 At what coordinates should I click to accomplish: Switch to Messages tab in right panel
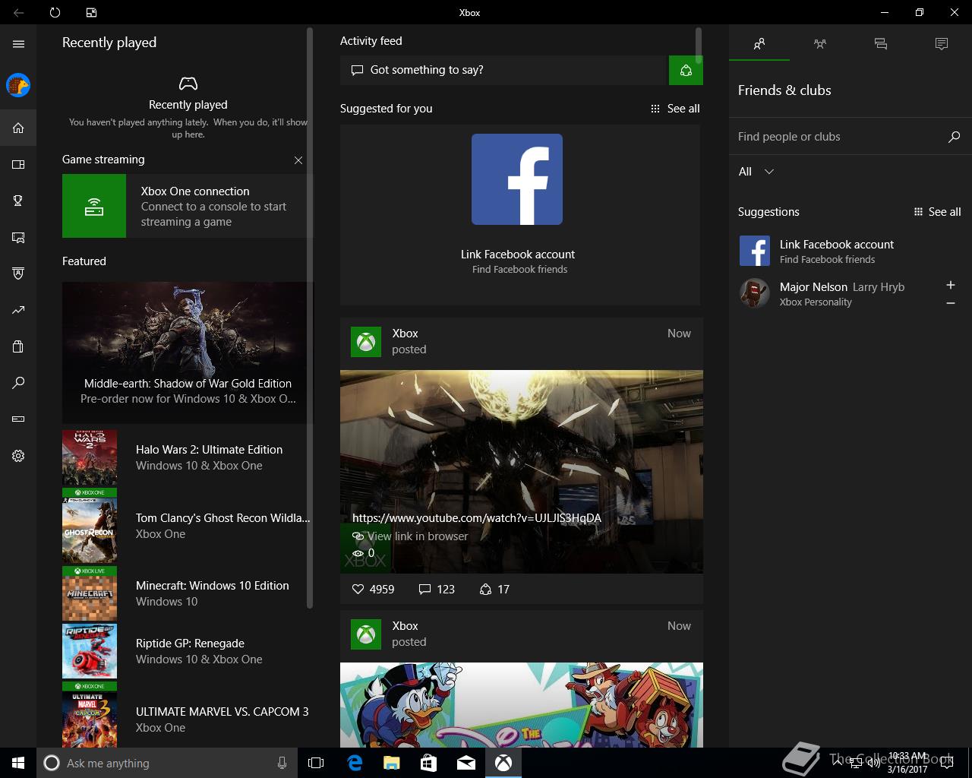pos(881,44)
